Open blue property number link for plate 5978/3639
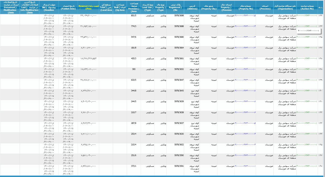This screenshot has height=177, width=325. point(245,101)
